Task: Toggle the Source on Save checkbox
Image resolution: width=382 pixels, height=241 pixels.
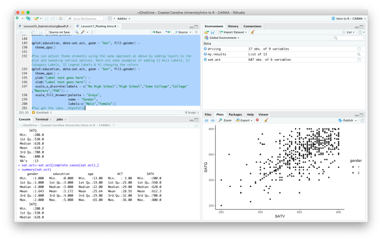Action: coord(45,32)
